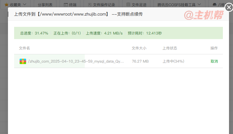Open the 收藏夹 favorites star icon
The image size is (233, 134).
(x=6, y=5)
